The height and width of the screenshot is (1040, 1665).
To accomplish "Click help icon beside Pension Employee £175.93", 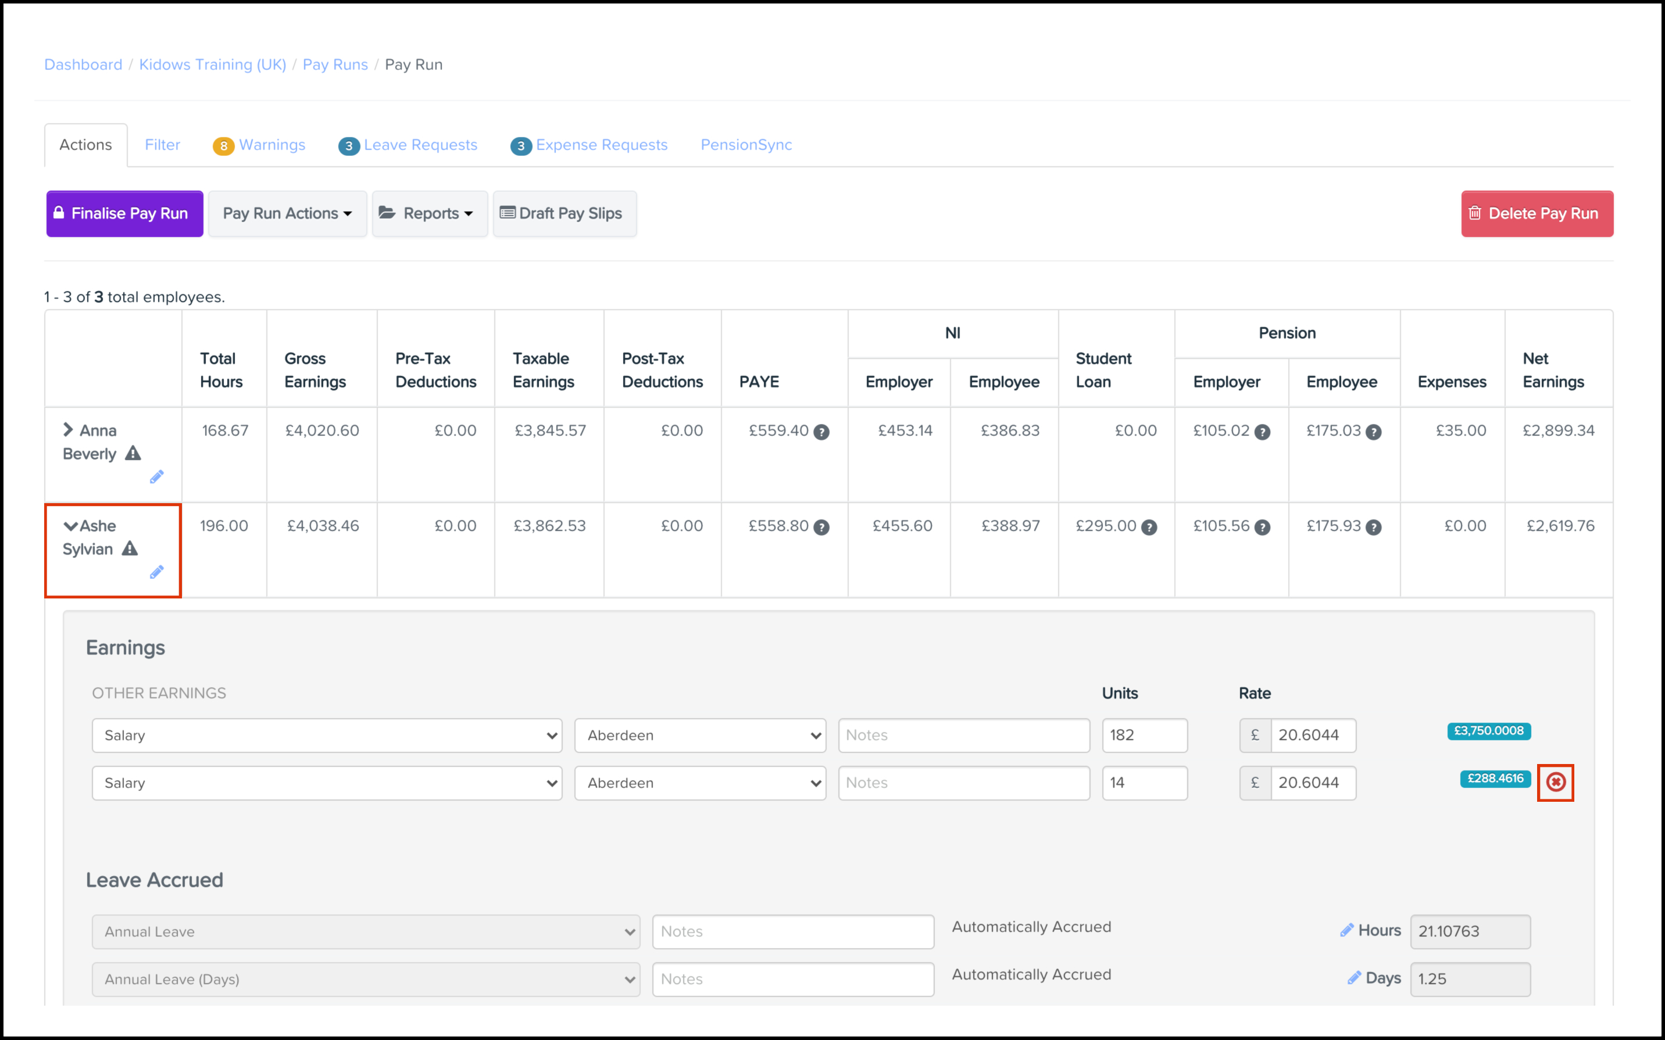I will [x=1373, y=528].
